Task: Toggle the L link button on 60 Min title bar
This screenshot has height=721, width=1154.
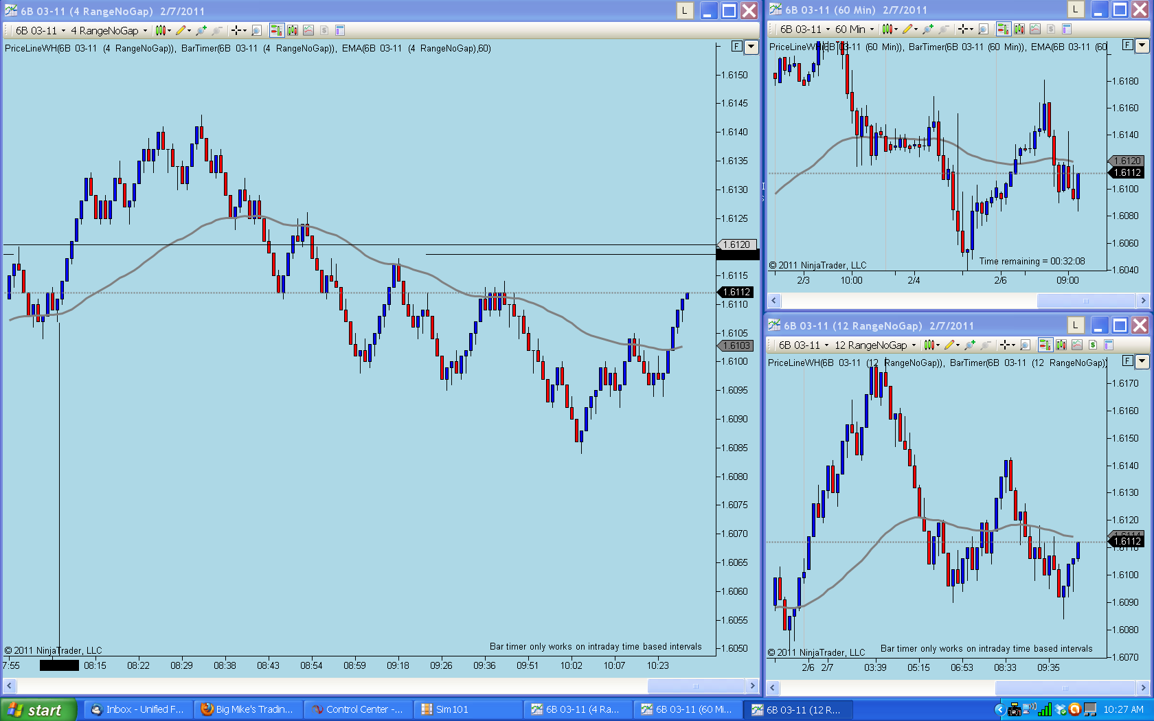Action: 1076,10
